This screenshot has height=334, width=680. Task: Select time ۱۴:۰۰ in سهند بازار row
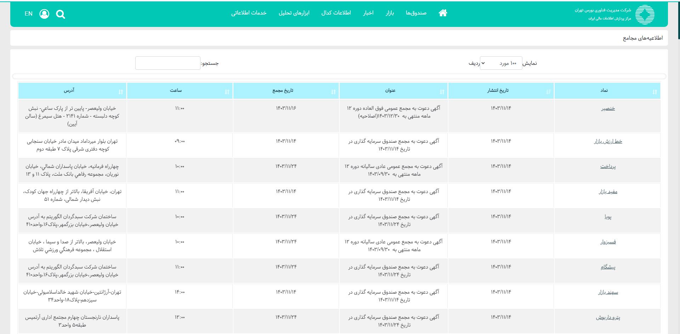(x=180, y=292)
